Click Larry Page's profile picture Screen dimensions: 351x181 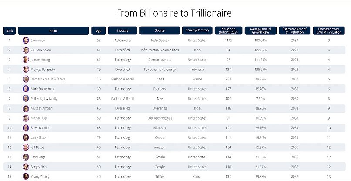point(26,157)
